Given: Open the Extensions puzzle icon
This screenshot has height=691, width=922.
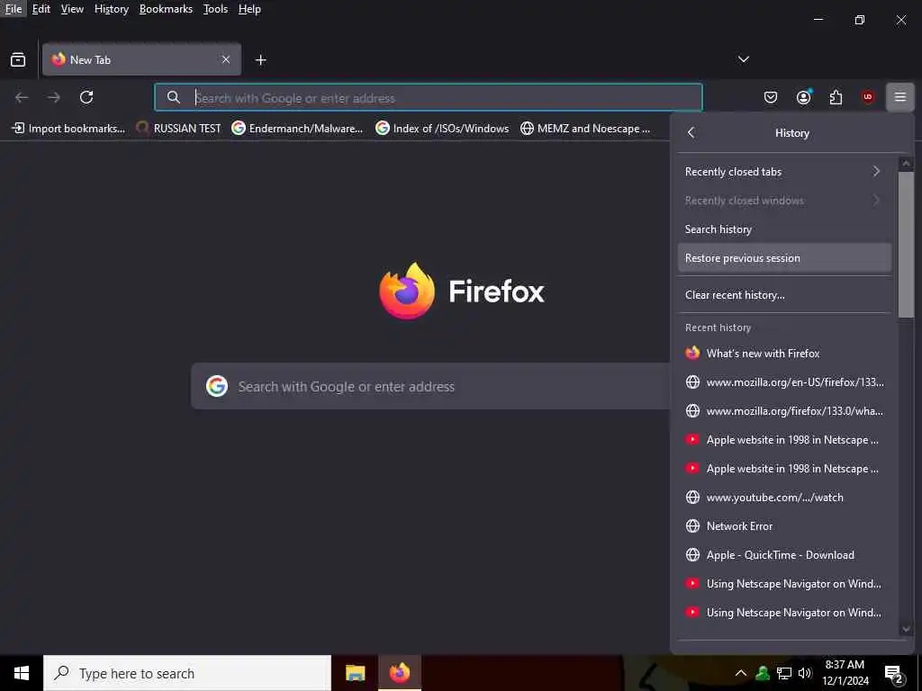Looking at the screenshot, I should tap(836, 97).
